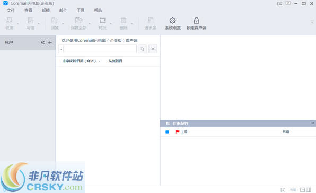Click the 删除 delete icon
316x193 pixels.
pyautogui.click(x=124, y=21)
